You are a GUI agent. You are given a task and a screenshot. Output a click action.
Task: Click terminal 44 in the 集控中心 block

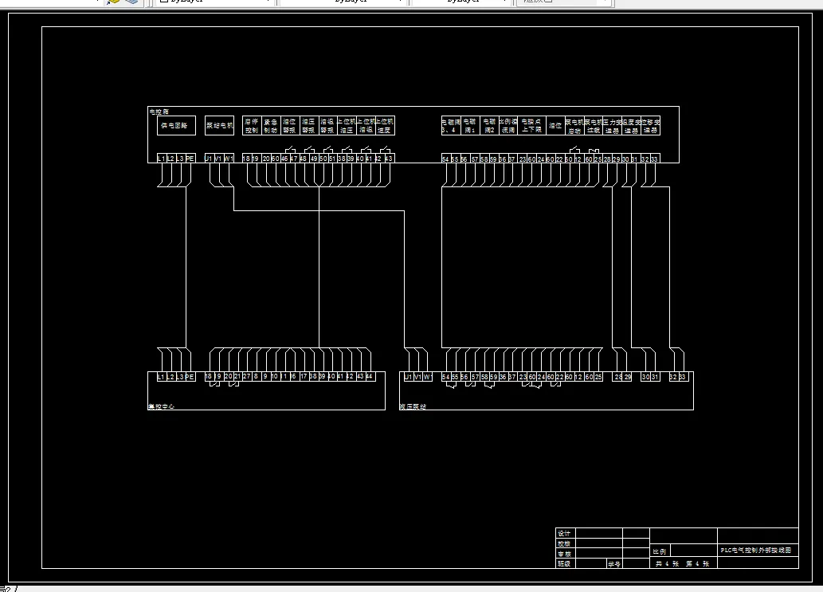(370, 376)
